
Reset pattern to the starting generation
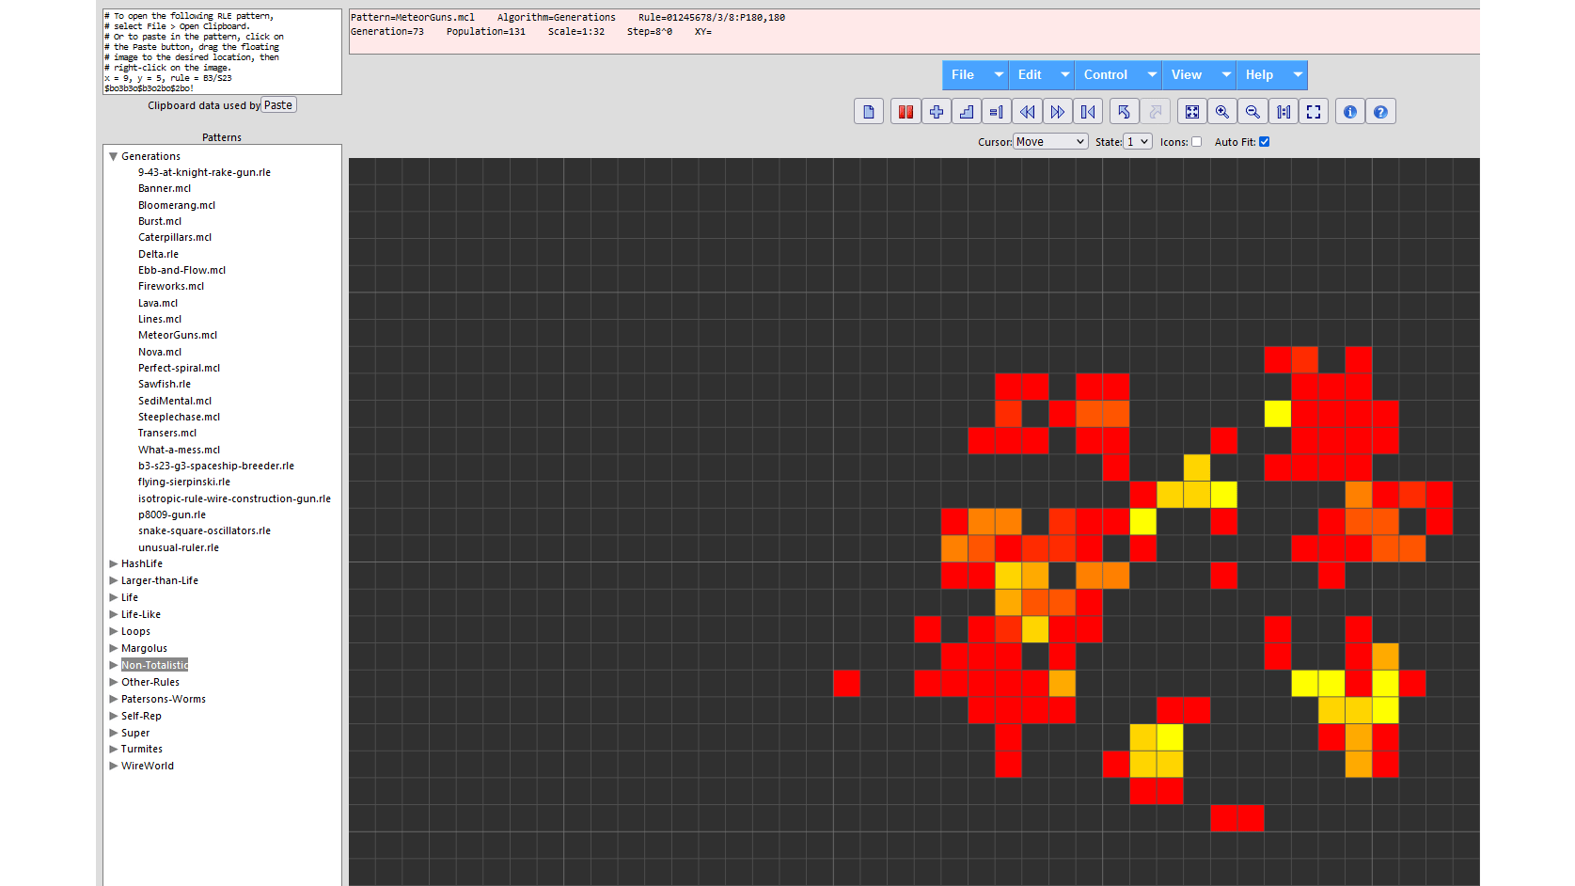point(1088,112)
